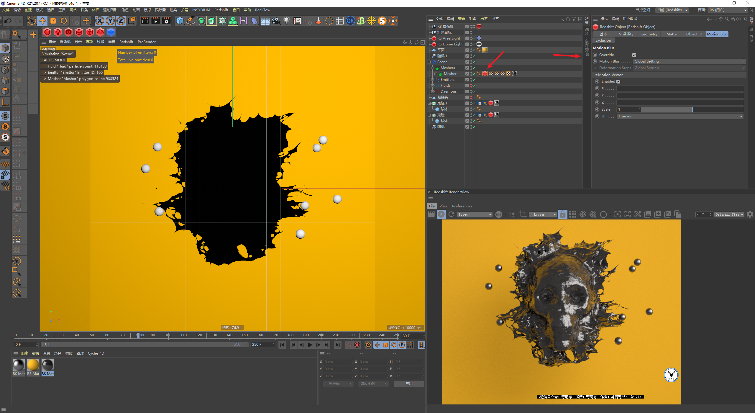The height and width of the screenshot is (413, 755).
Task: Add a Cube primitive object
Action: 180,21
